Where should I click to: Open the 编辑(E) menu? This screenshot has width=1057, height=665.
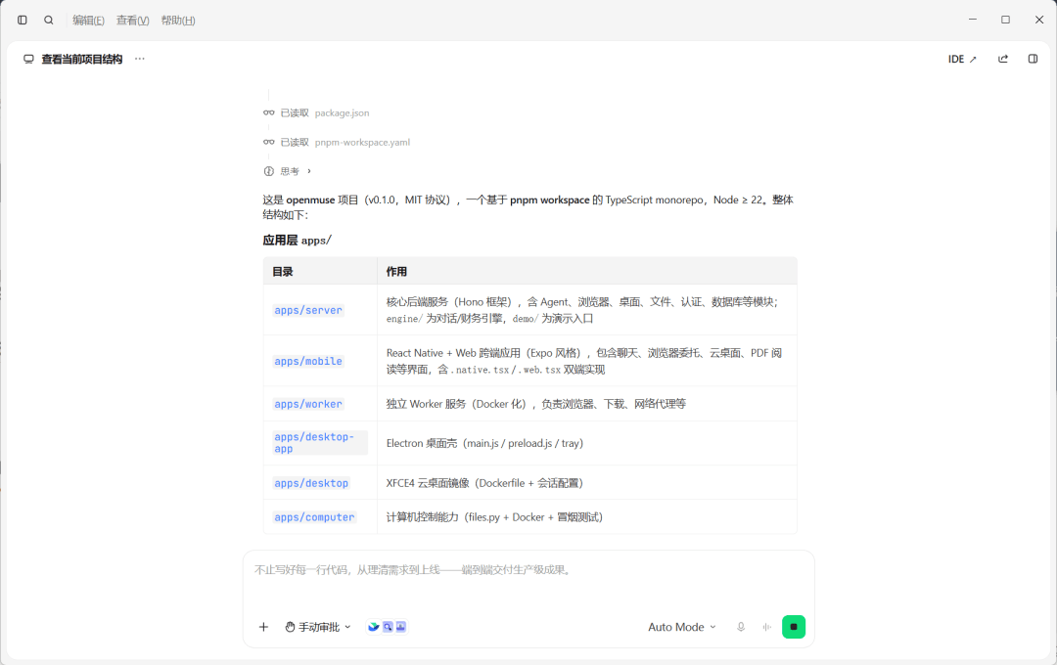pos(88,21)
